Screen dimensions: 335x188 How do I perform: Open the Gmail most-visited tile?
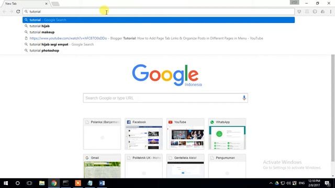[x=102, y=166]
